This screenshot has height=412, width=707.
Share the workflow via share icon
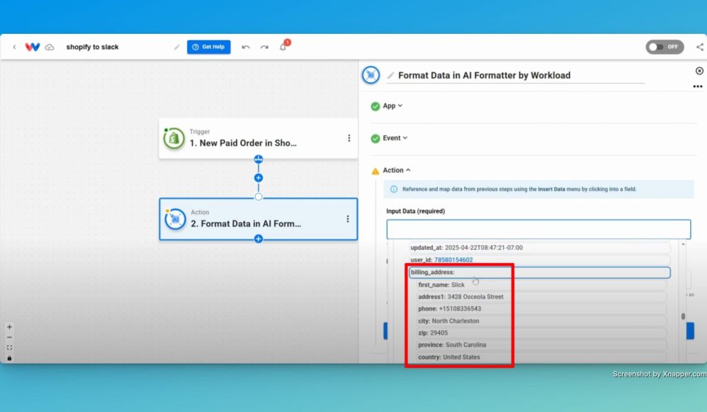click(x=699, y=47)
